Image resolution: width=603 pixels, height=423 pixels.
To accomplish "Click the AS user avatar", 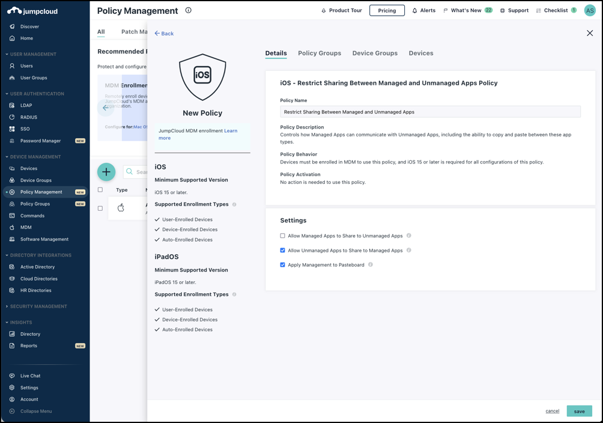I will (x=589, y=10).
